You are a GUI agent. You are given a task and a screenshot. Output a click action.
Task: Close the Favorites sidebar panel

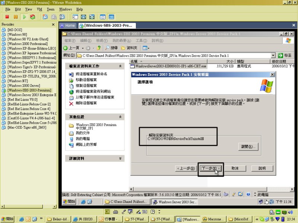[x=53, y=25]
